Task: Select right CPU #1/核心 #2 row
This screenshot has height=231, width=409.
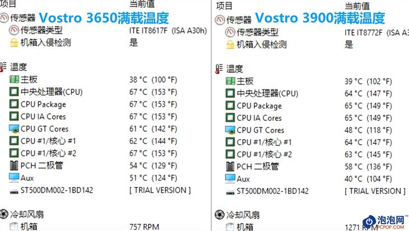Action: pyautogui.click(x=317, y=154)
